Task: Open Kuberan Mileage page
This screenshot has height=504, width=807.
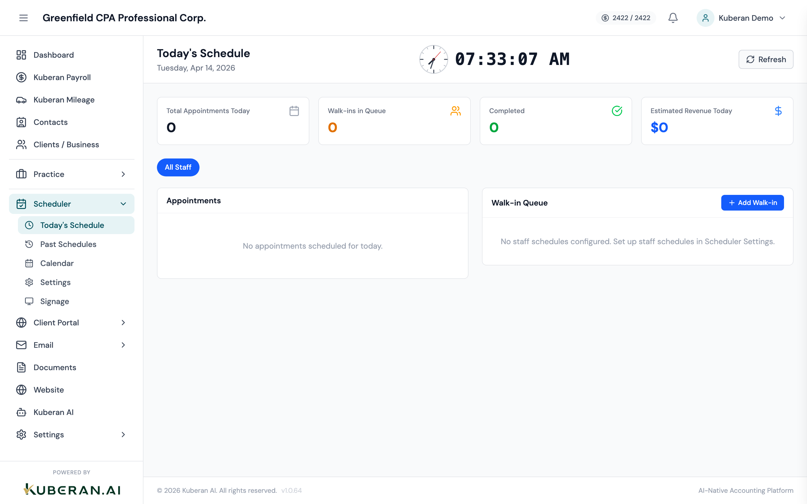Action: click(x=72, y=100)
